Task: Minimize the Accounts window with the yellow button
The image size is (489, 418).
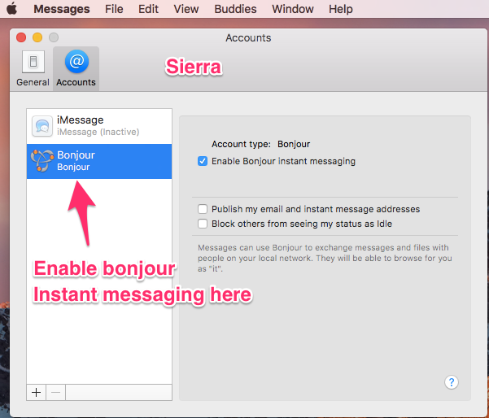Action: pos(37,37)
